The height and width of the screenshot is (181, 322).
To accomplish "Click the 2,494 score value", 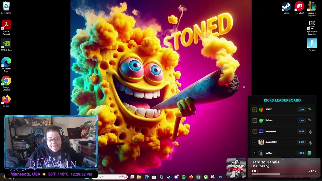I will 301,131.
